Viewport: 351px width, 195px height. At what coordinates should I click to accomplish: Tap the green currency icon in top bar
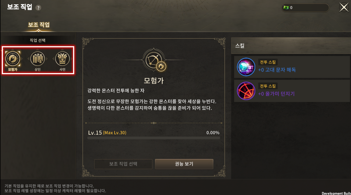pos(286,8)
